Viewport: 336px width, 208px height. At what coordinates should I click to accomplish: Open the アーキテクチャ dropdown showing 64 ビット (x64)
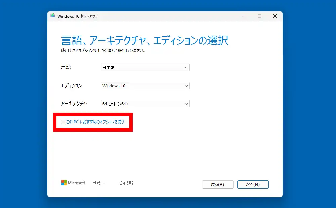click(145, 104)
